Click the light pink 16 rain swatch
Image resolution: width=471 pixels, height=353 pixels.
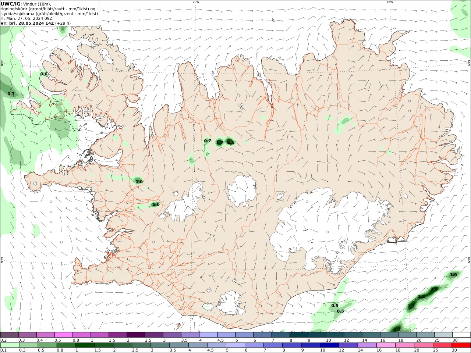click(386, 345)
